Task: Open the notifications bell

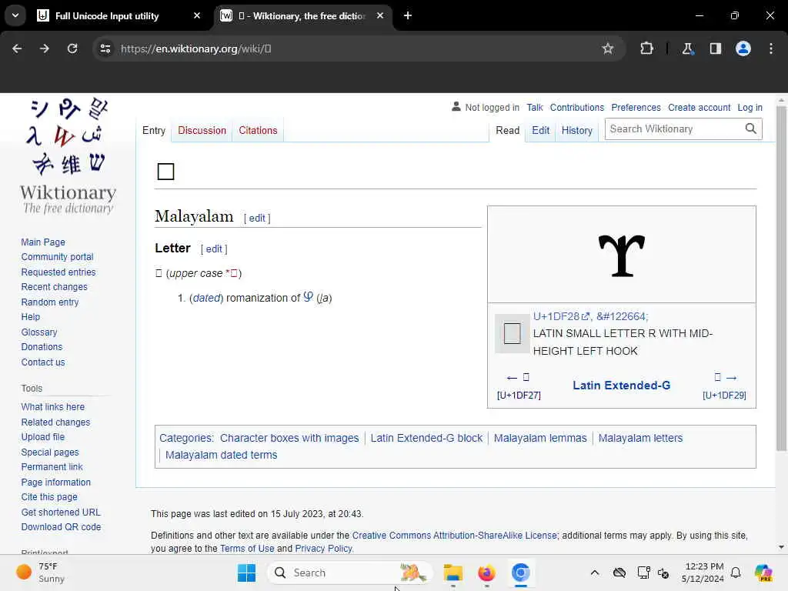Action: [736, 573]
